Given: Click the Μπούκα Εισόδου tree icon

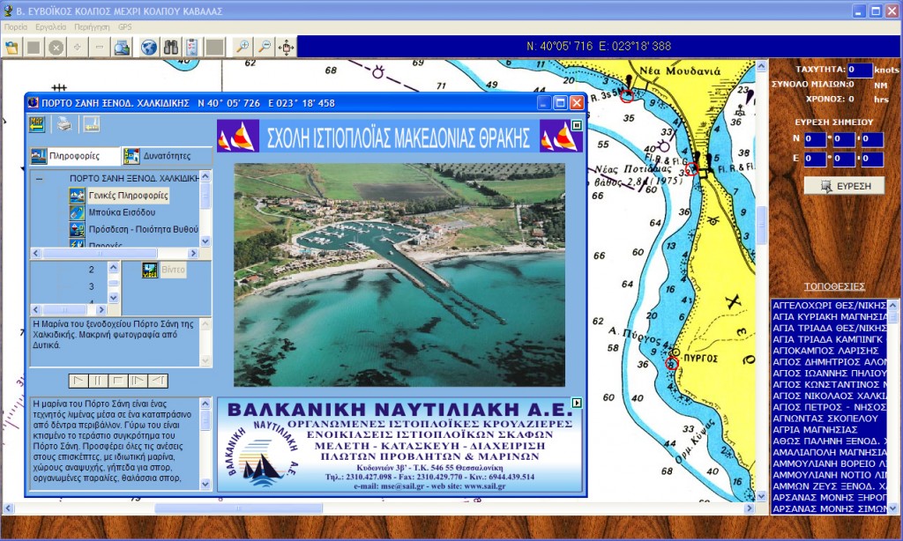Looking at the screenshot, I should pos(77,212).
